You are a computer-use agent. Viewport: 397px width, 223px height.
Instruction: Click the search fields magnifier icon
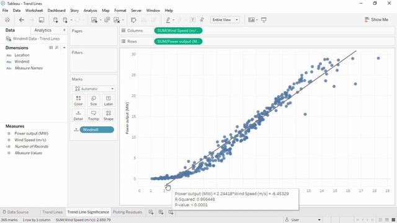[x=56, y=48]
